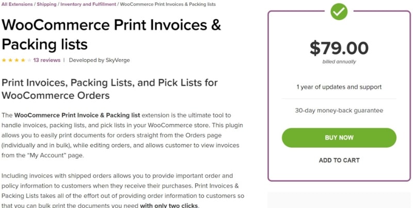Click the current page breadcrumb text
The image size is (413, 208).
[168, 4]
